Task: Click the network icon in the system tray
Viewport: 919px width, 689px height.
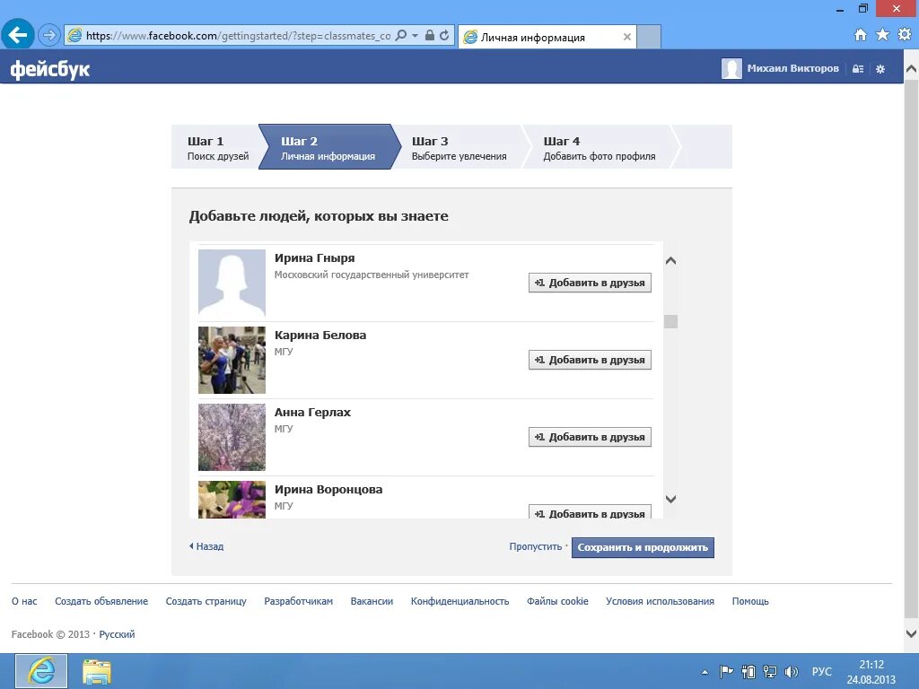Action: coord(770,671)
